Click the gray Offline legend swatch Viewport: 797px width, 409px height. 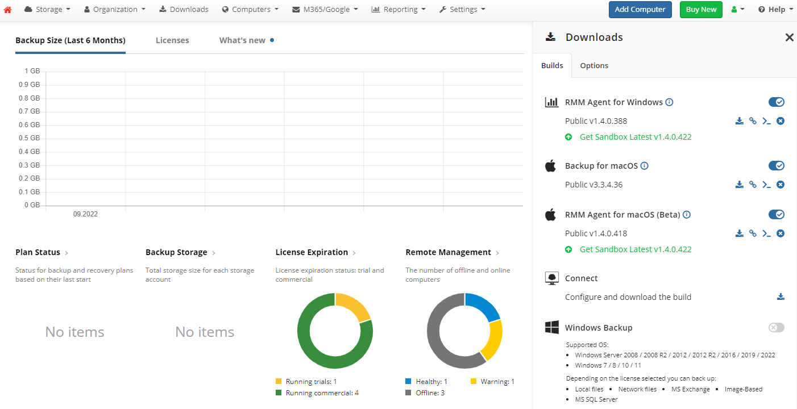(x=408, y=393)
